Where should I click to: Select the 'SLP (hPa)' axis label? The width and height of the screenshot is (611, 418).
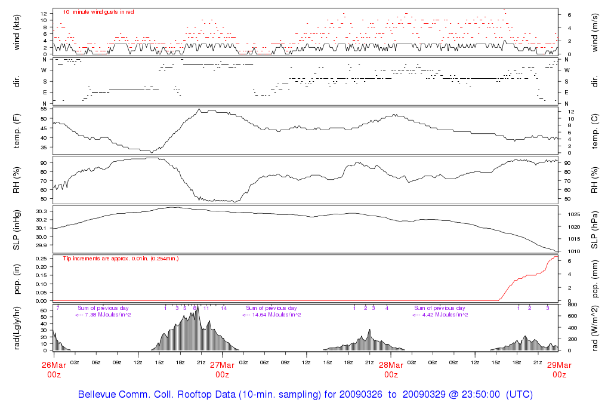point(594,230)
